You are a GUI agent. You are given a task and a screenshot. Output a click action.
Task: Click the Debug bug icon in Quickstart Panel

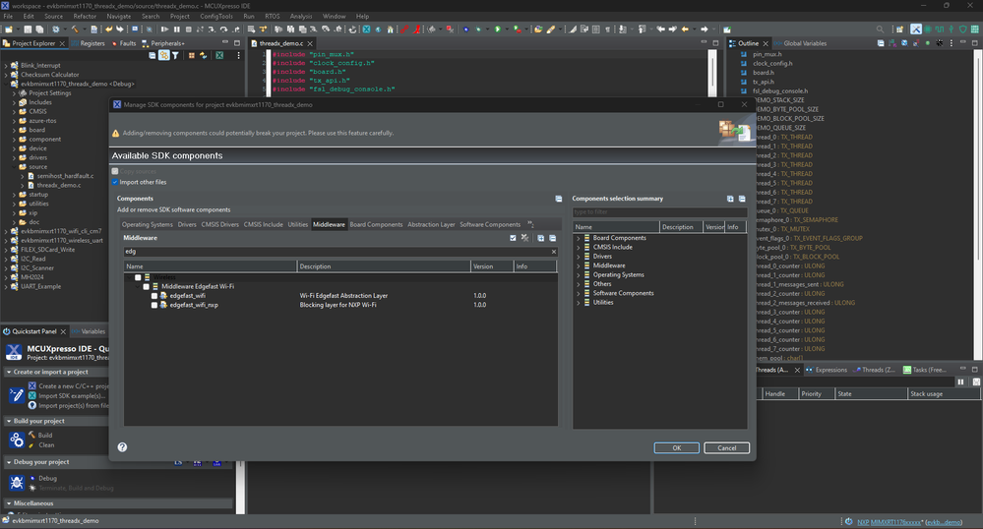coord(17,482)
